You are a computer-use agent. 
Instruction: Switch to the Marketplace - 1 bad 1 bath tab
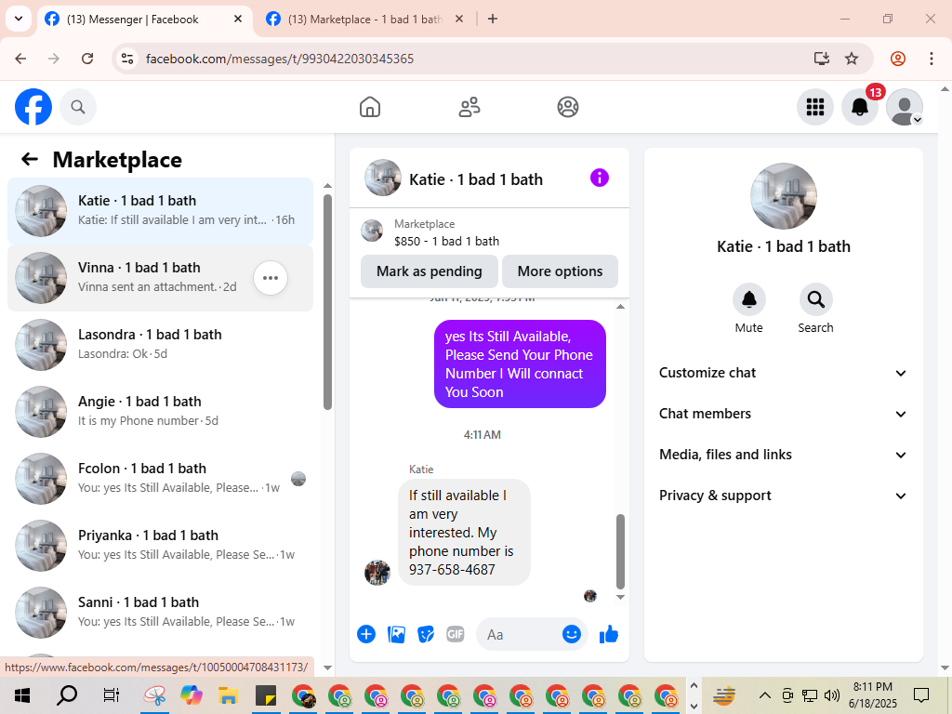pyautogui.click(x=364, y=20)
